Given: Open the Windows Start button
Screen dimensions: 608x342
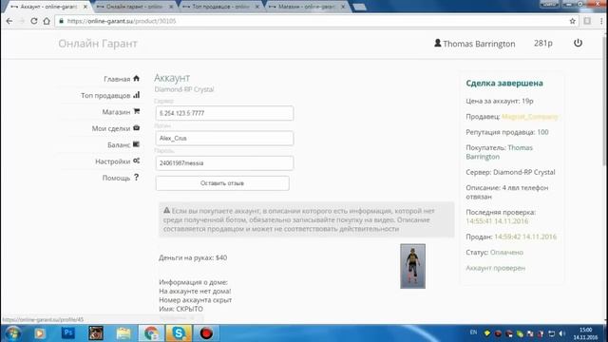Looking at the screenshot, I should click(x=12, y=333).
